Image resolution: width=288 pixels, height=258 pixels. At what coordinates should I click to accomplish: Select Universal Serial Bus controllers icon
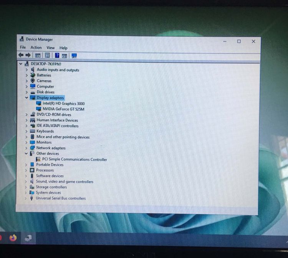click(x=31, y=198)
